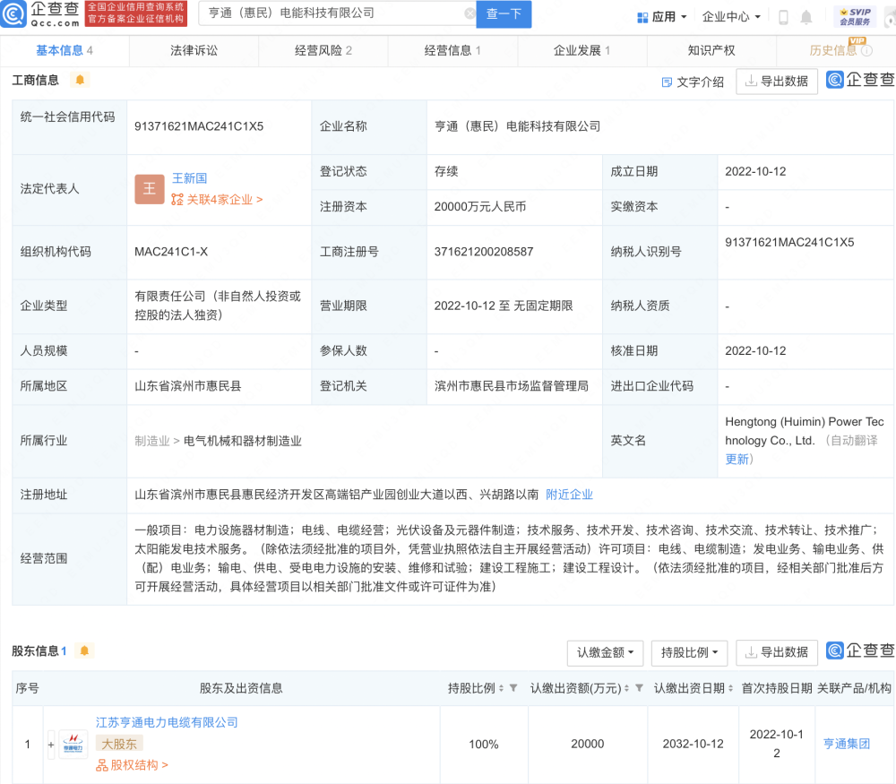
Task: Open 股权结构 equity structure link
Action: [x=132, y=765]
